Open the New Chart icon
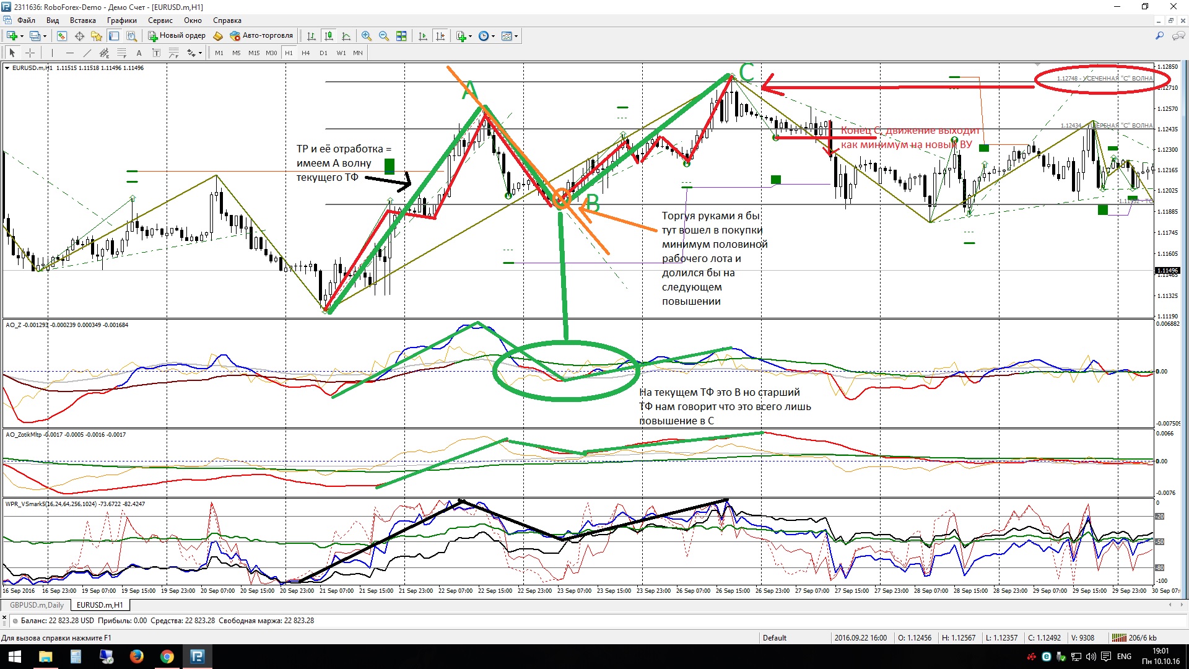This screenshot has height=669, width=1189. (x=12, y=36)
